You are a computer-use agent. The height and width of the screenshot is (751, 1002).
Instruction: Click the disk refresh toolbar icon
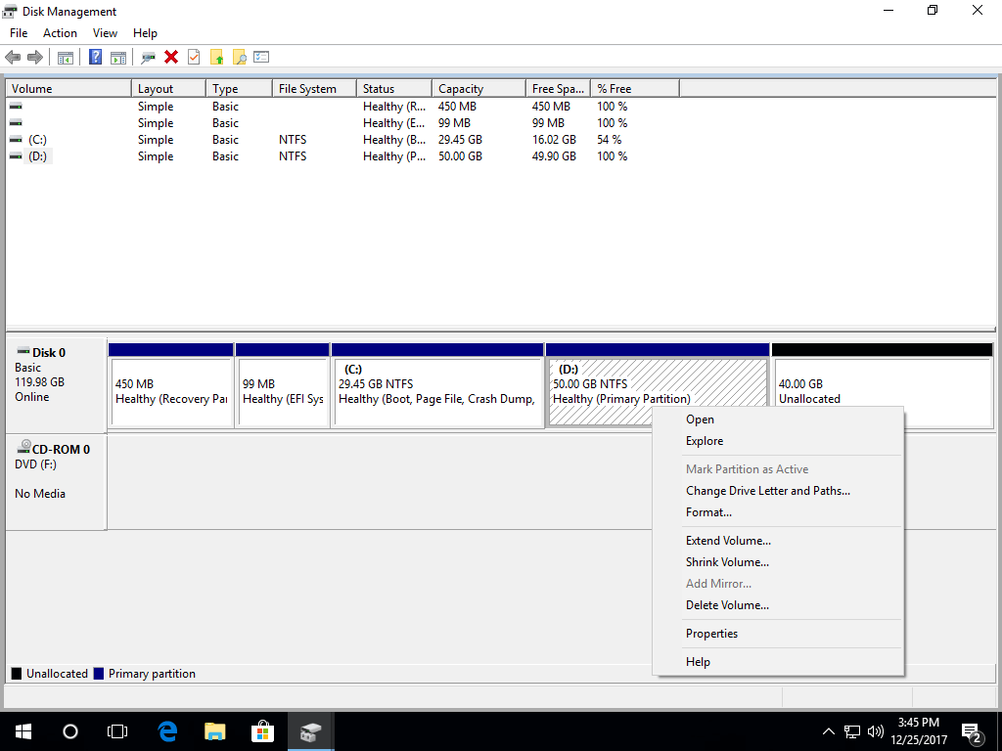point(148,56)
